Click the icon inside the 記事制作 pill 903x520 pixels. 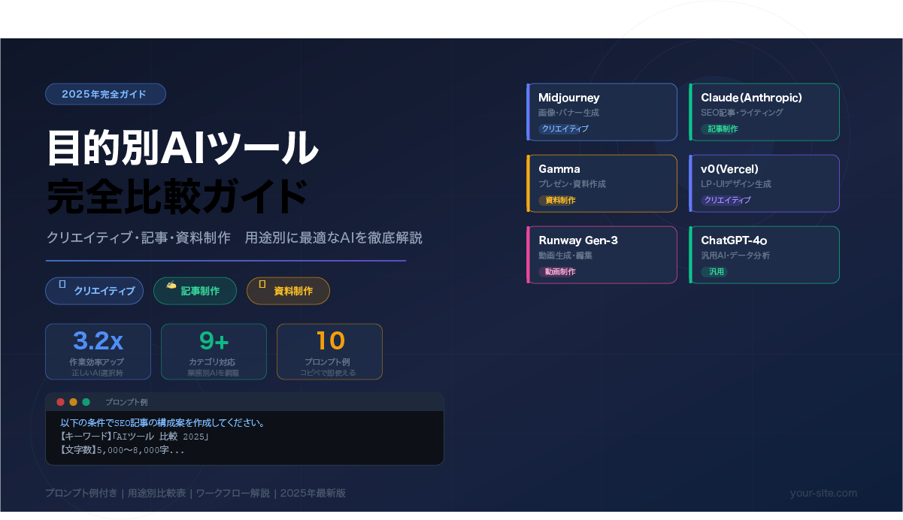pos(171,284)
